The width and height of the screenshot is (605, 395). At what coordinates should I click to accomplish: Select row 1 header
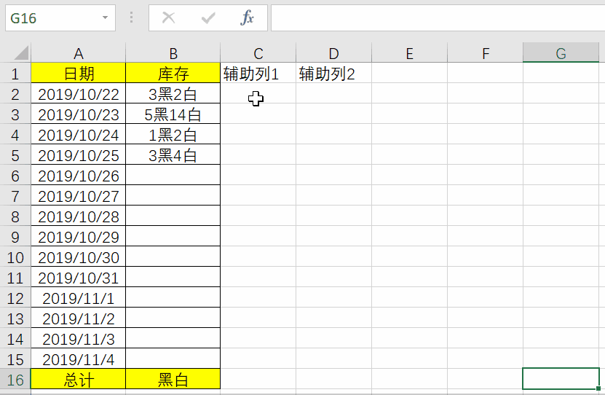click(x=15, y=74)
